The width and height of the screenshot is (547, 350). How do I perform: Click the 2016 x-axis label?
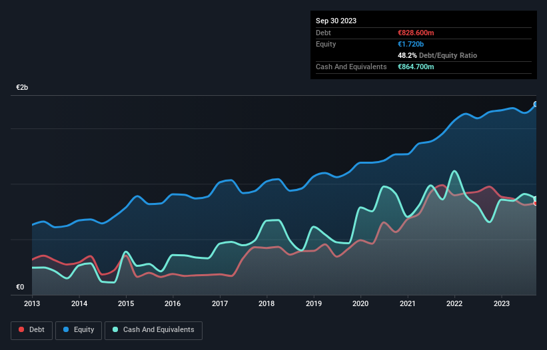[x=173, y=303]
